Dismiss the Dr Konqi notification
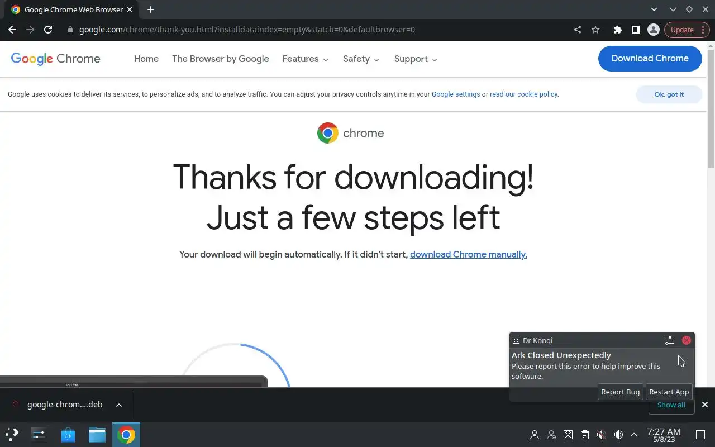Screen dimensions: 715x447 tap(687, 340)
